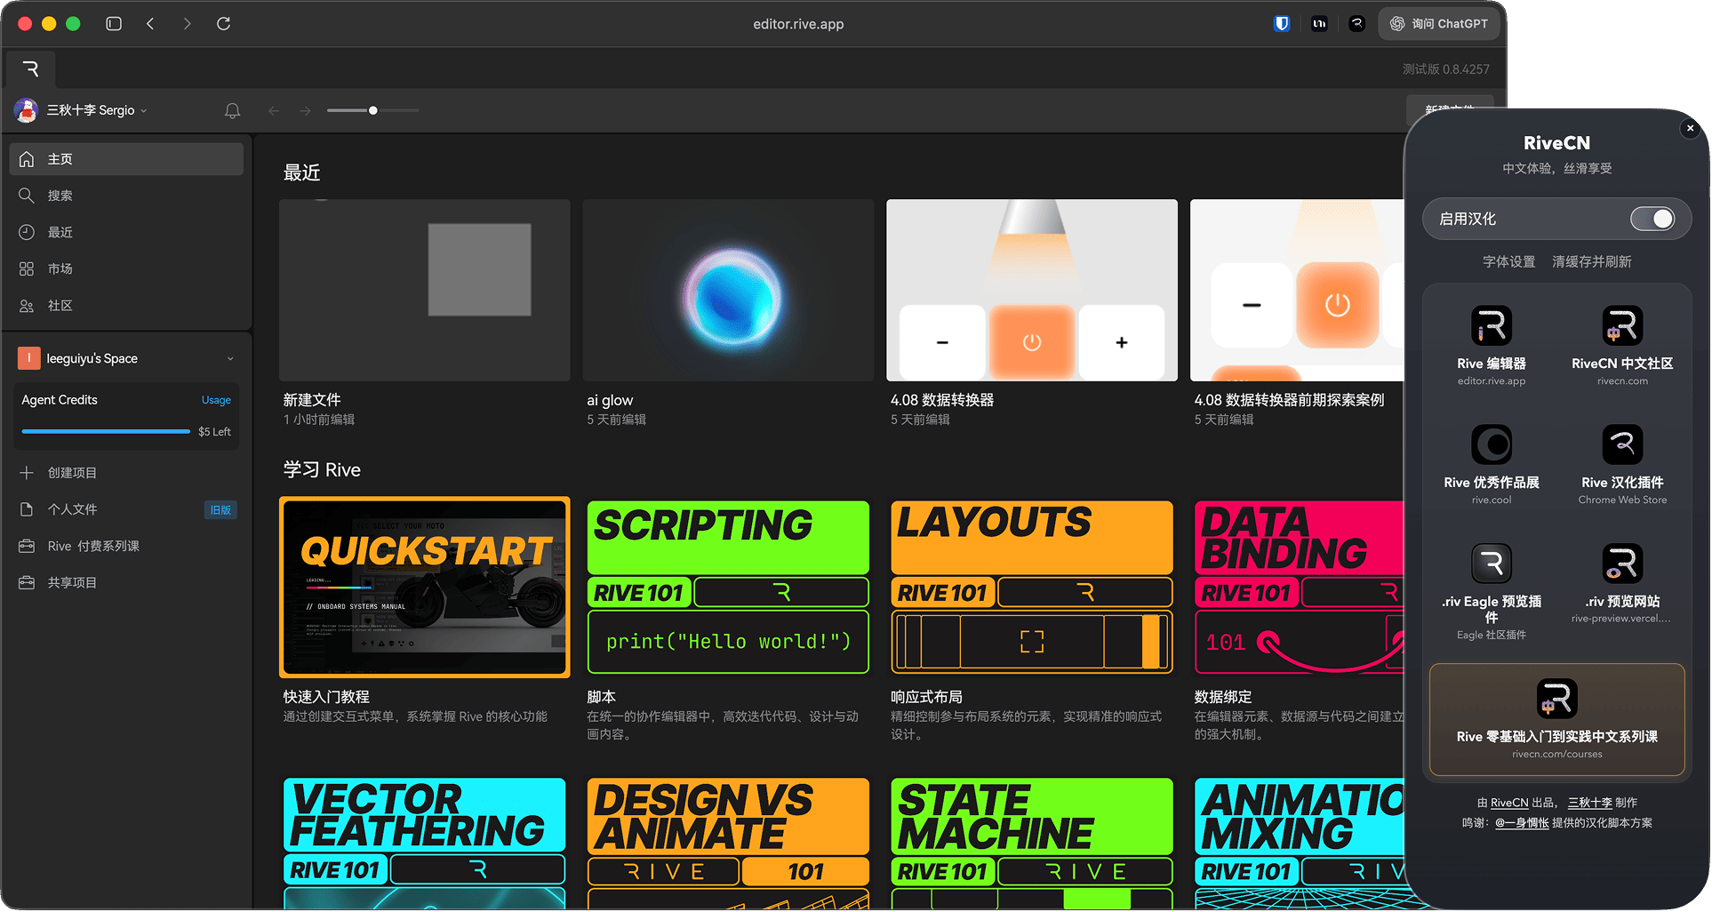Click the notification bell icon

click(232, 111)
